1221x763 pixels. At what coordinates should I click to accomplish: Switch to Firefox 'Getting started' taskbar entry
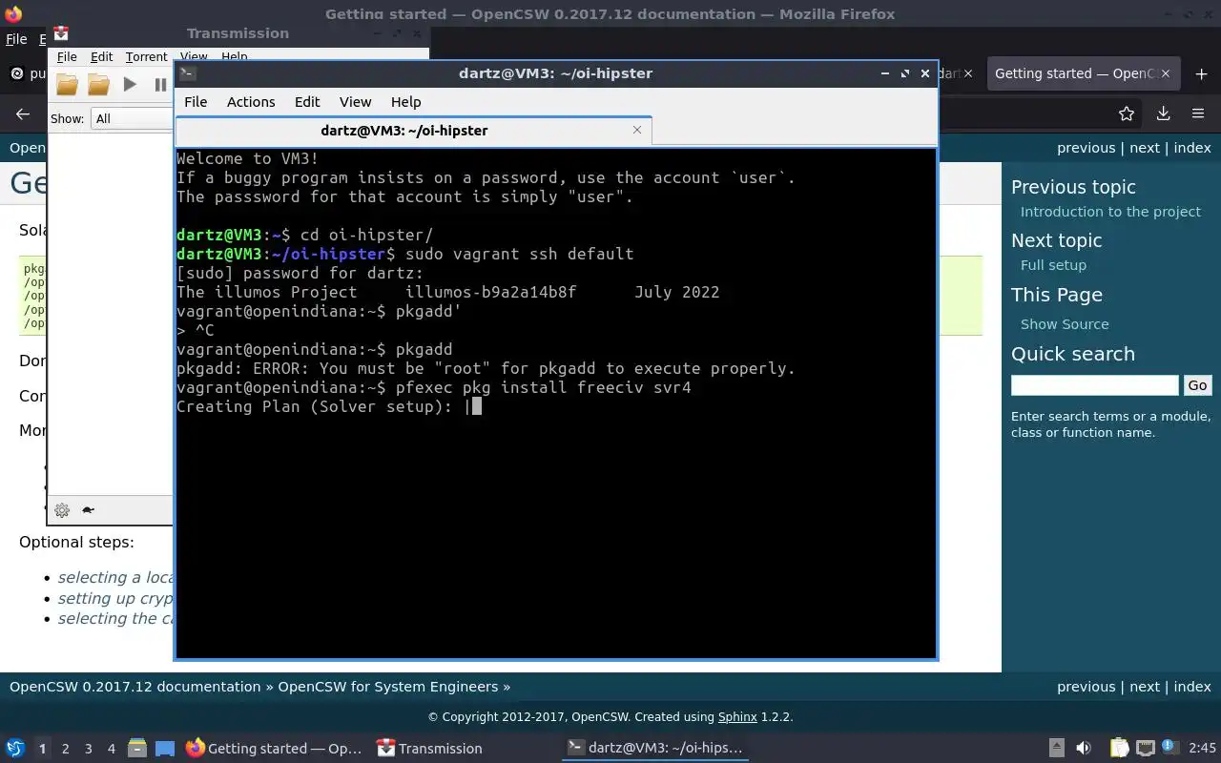(x=275, y=749)
